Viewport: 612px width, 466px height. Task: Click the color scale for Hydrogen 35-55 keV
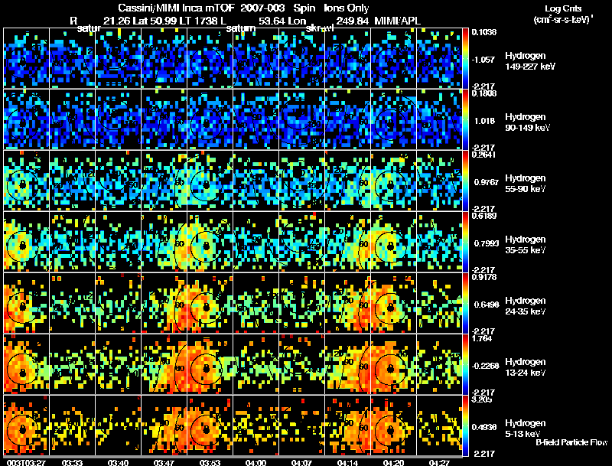pyautogui.click(x=465, y=242)
